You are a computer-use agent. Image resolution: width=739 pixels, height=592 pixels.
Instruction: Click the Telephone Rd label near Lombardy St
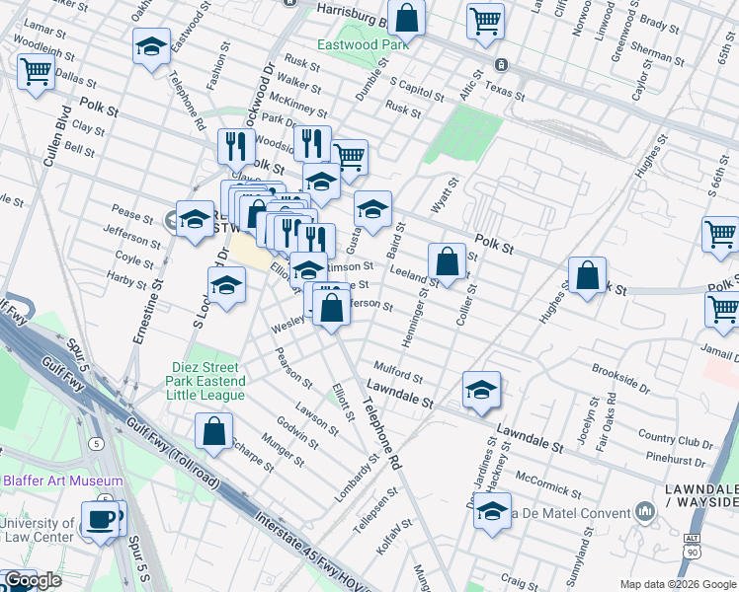tap(381, 433)
